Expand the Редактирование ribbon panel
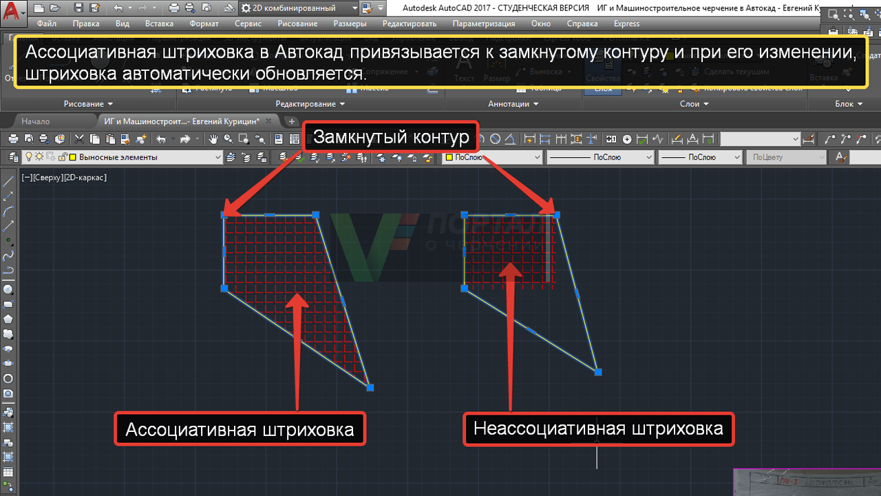This screenshot has width=881, height=496. pos(310,104)
